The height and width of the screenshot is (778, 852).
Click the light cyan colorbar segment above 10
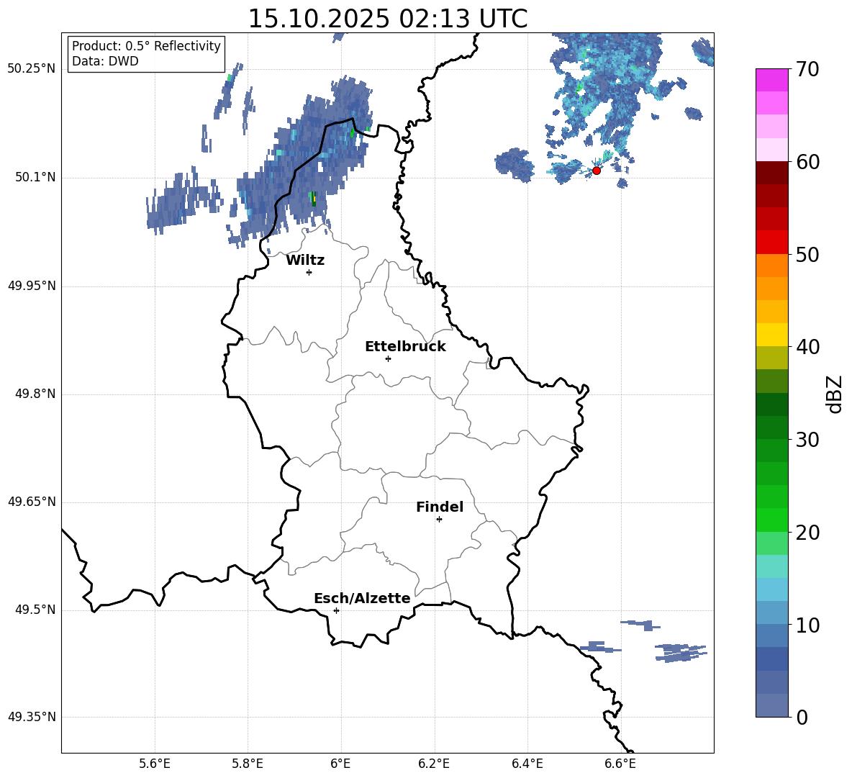click(x=772, y=589)
